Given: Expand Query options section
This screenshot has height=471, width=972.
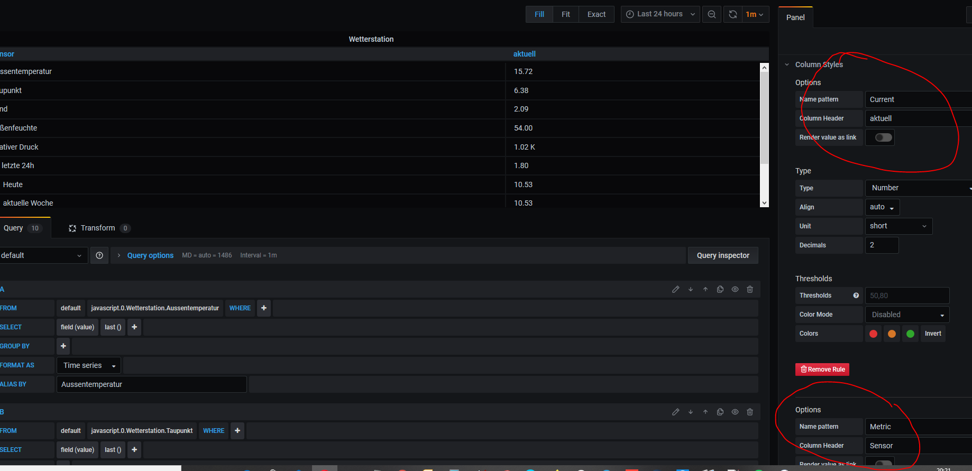Looking at the screenshot, I should 150,255.
